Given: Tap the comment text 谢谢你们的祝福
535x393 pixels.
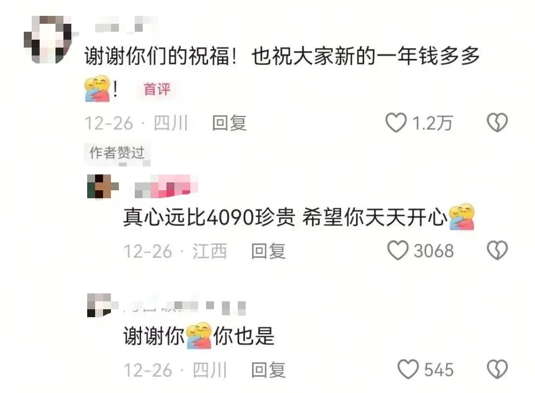Looking at the screenshot, I should click(157, 56).
